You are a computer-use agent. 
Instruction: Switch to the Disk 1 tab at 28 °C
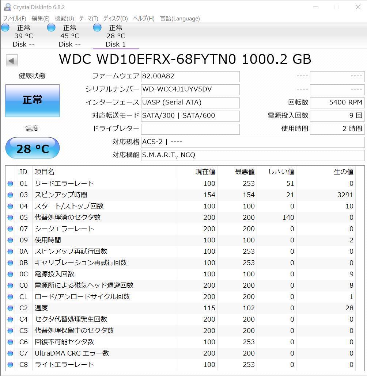coord(116,36)
